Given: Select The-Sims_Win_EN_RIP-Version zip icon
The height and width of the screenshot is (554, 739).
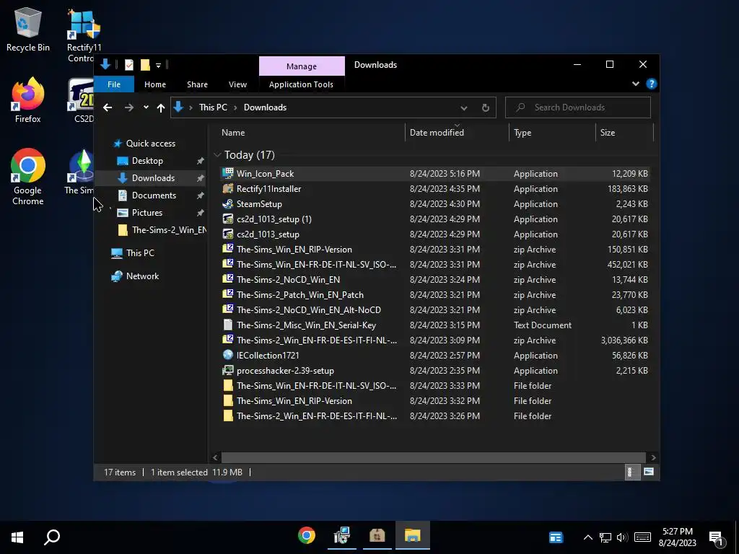Looking at the screenshot, I should (227, 249).
